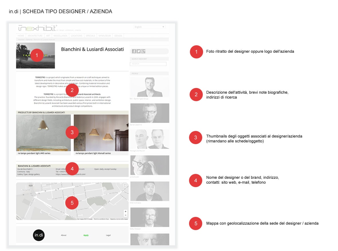Open re-lamps pendant light #40 series thumbnail
338x251 pixels.
44,133
